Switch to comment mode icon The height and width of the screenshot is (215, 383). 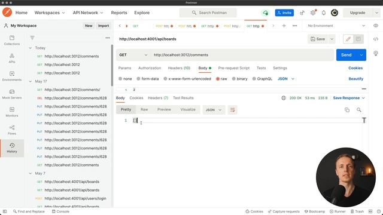(x=358, y=39)
